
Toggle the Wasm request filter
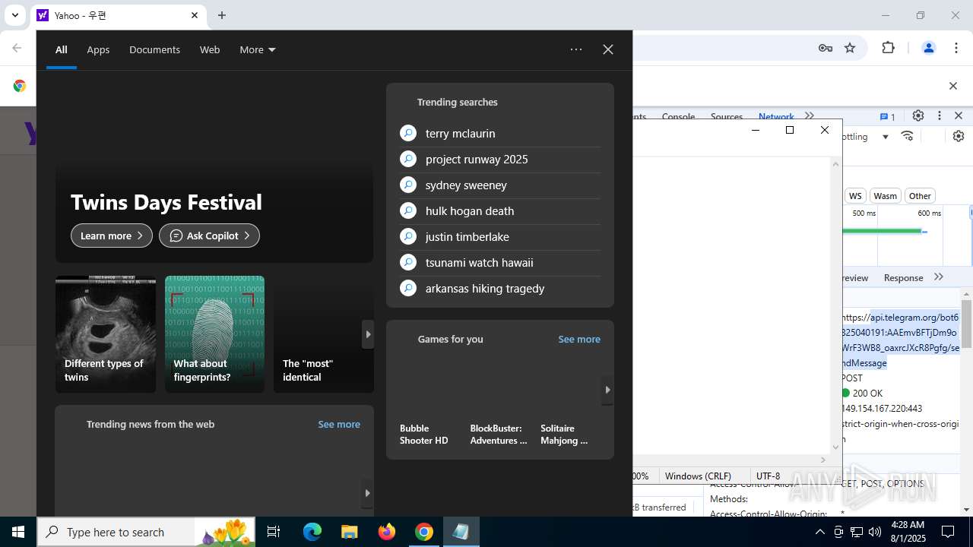coord(885,196)
